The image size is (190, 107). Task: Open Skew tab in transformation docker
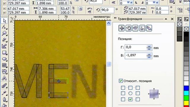(x=149, y=28)
